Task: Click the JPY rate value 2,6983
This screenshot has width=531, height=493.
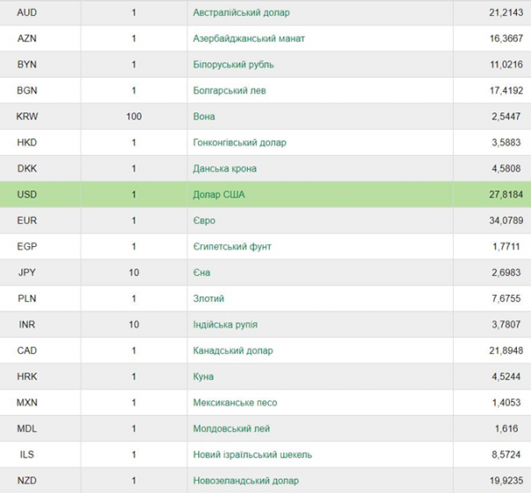Action: point(506,273)
